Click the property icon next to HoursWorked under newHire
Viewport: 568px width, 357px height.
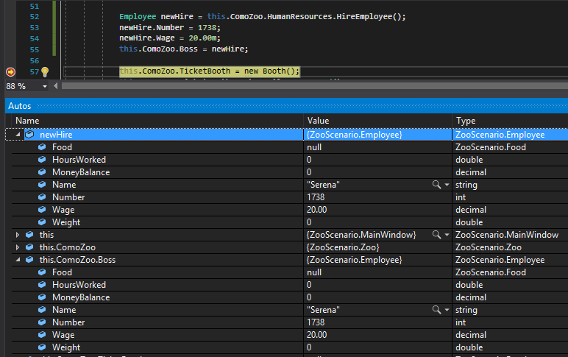click(x=42, y=160)
